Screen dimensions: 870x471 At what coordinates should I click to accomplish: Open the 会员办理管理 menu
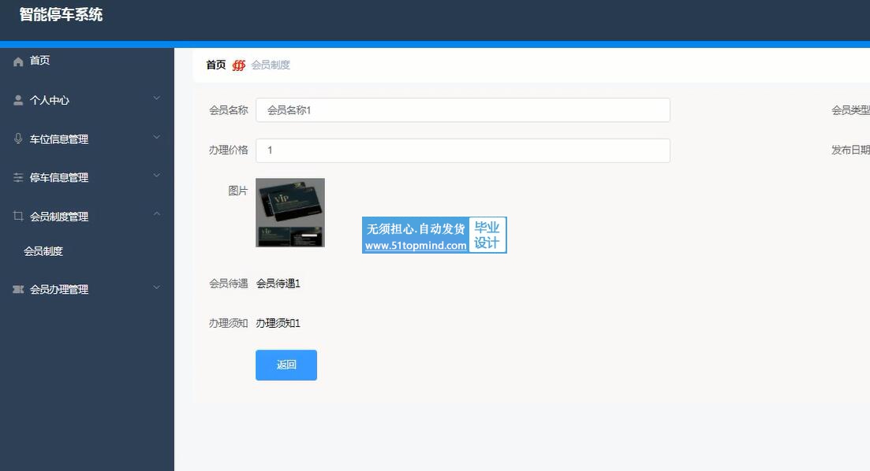coord(87,289)
